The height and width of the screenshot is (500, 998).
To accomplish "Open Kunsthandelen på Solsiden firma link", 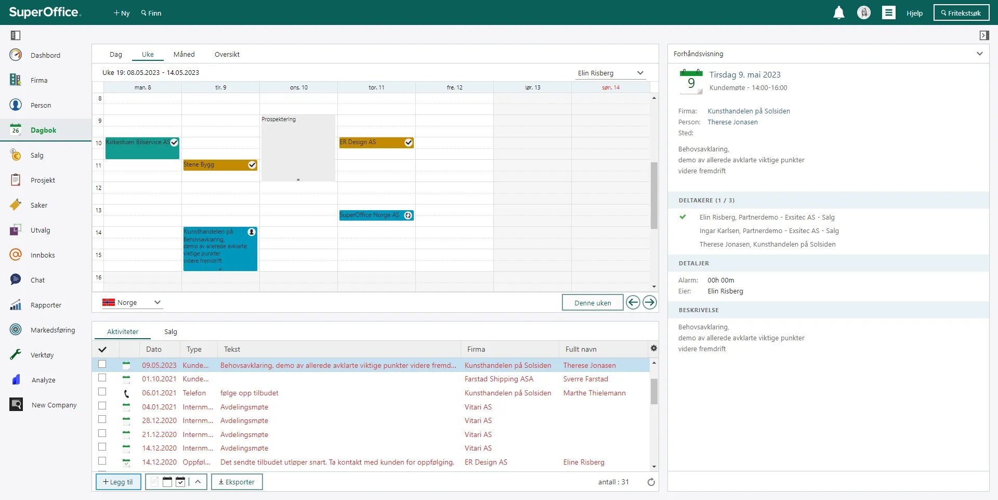I will (748, 111).
